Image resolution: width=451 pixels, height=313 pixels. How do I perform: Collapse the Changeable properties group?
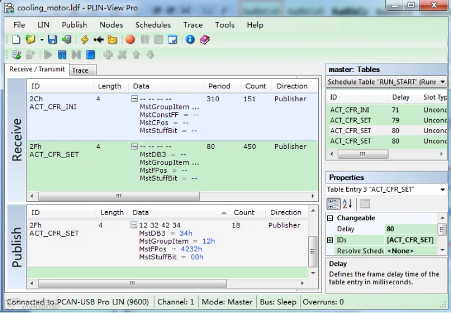[330, 218]
